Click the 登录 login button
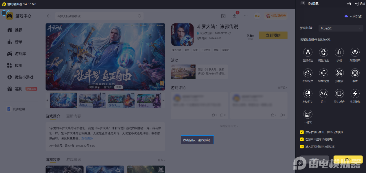 click(x=257, y=16)
